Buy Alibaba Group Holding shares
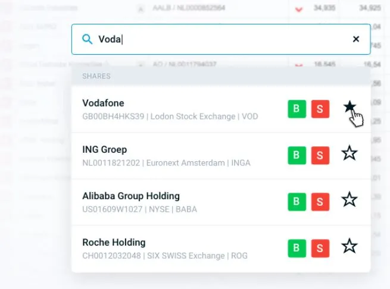The height and width of the screenshot is (289, 390). [297, 202]
